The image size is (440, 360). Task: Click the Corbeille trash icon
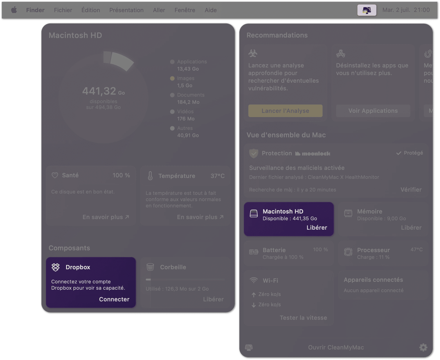click(150, 267)
